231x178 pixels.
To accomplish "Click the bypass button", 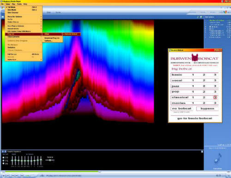I will [207, 109].
